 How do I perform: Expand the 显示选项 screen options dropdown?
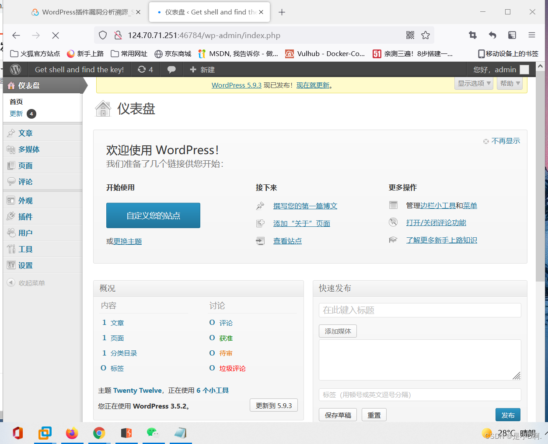tap(474, 83)
